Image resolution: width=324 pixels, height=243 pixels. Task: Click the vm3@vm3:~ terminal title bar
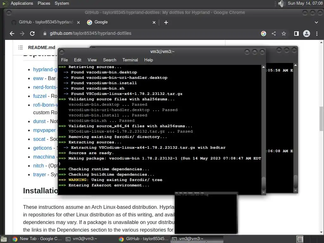tap(162, 52)
